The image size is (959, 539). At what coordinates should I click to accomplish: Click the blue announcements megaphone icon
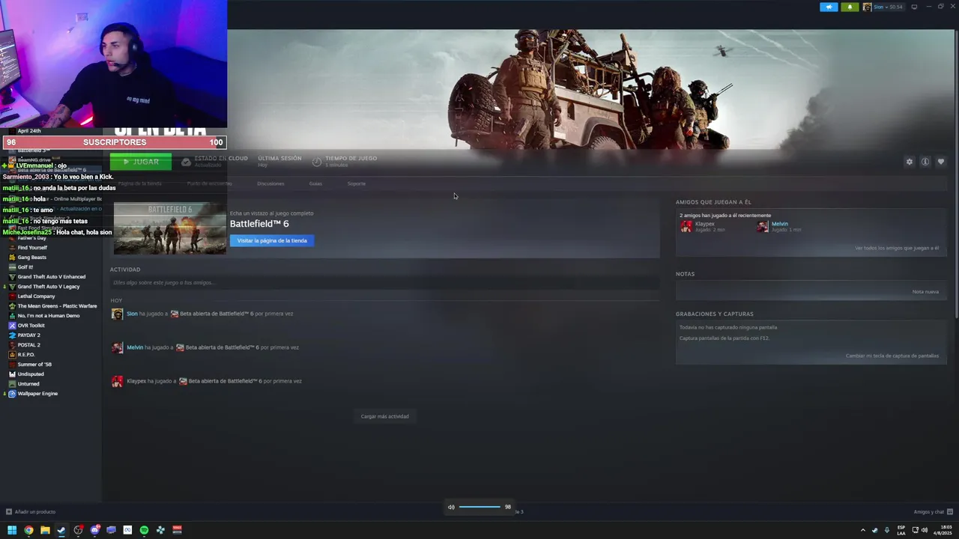pyautogui.click(x=829, y=7)
